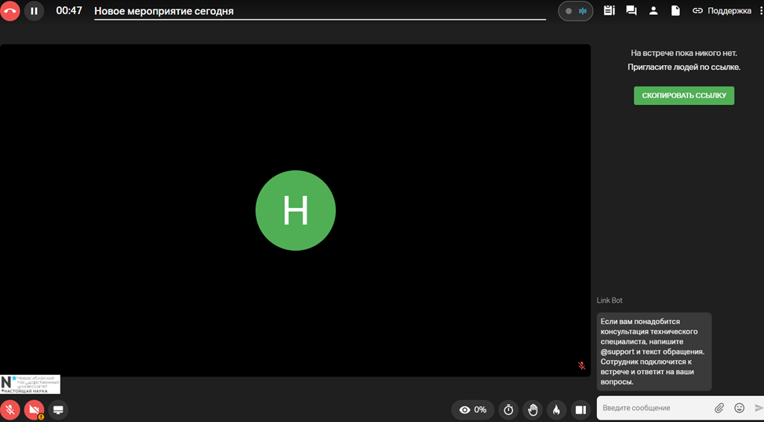Start screen sharing with monitor icon
764x422 pixels.
pyautogui.click(x=58, y=409)
